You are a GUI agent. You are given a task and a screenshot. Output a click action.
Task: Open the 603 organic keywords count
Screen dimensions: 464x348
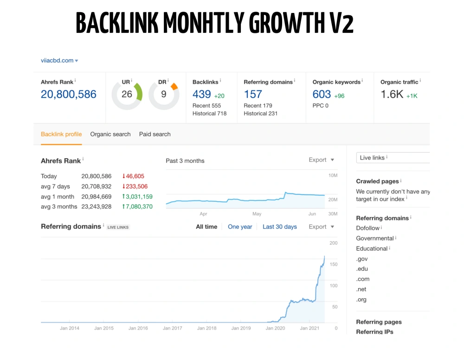[x=322, y=94]
